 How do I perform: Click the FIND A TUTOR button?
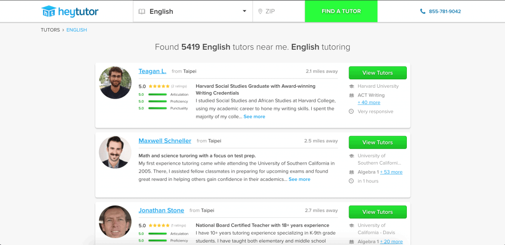pyautogui.click(x=341, y=11)
